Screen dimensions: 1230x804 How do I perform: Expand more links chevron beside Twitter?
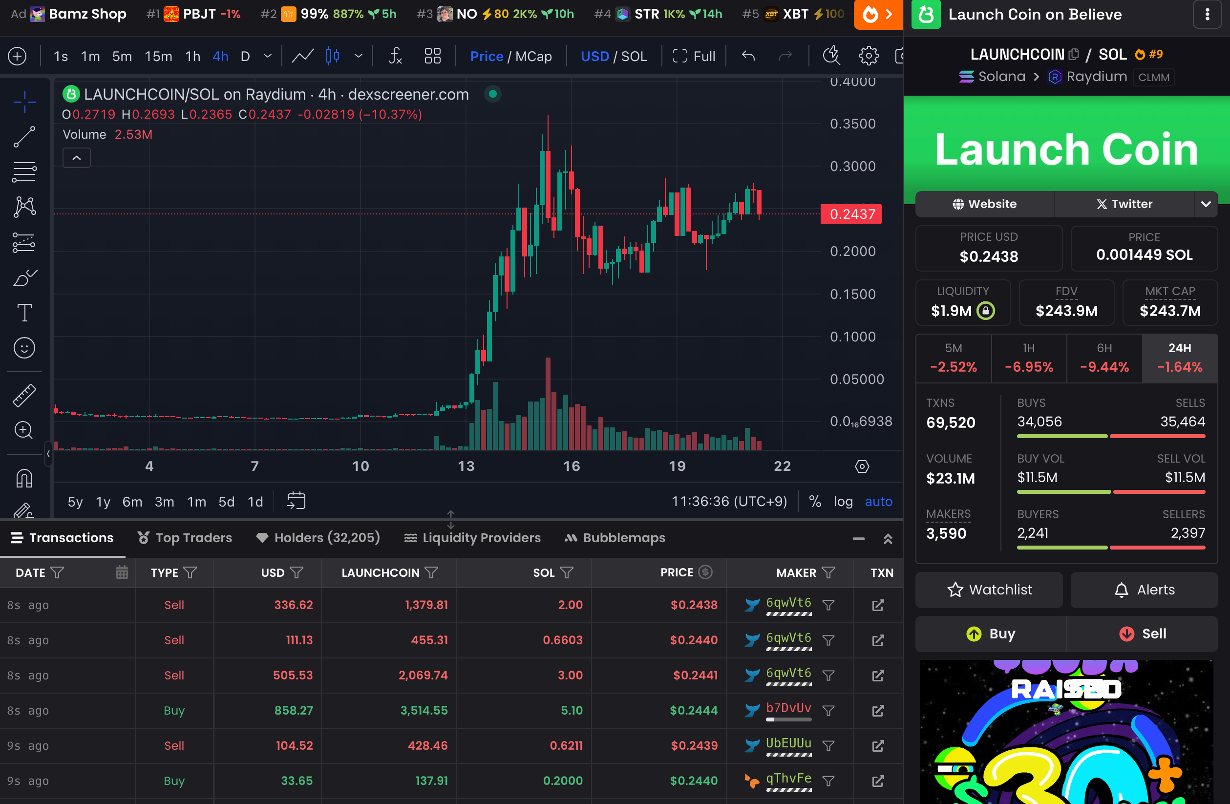click(1205, 204)
